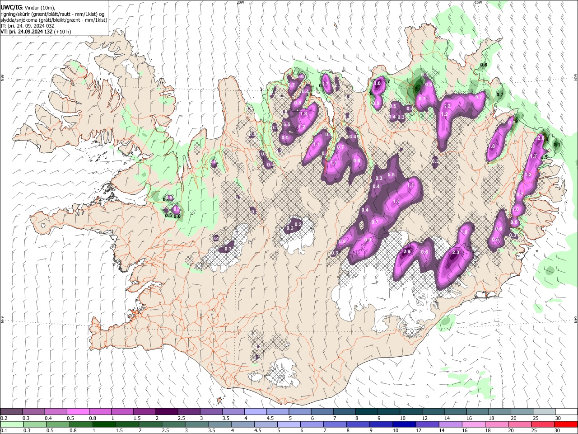Image resolution: width=578 pixels, height=434 pixels.
Task: Click the bright red swatch labeled 30 in lower legend
Action: pyautogui.click(x=565, y=425)
